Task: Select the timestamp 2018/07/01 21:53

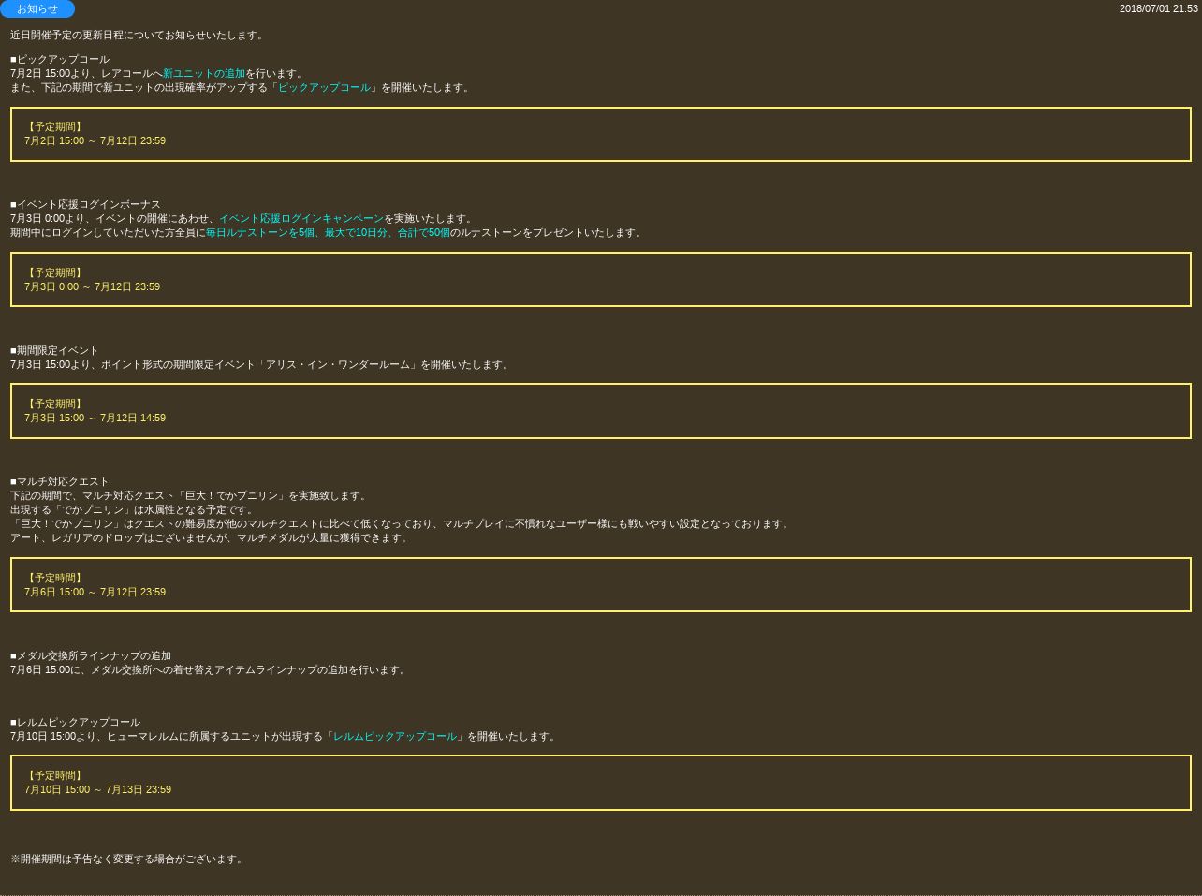Action: (1158, 8)
